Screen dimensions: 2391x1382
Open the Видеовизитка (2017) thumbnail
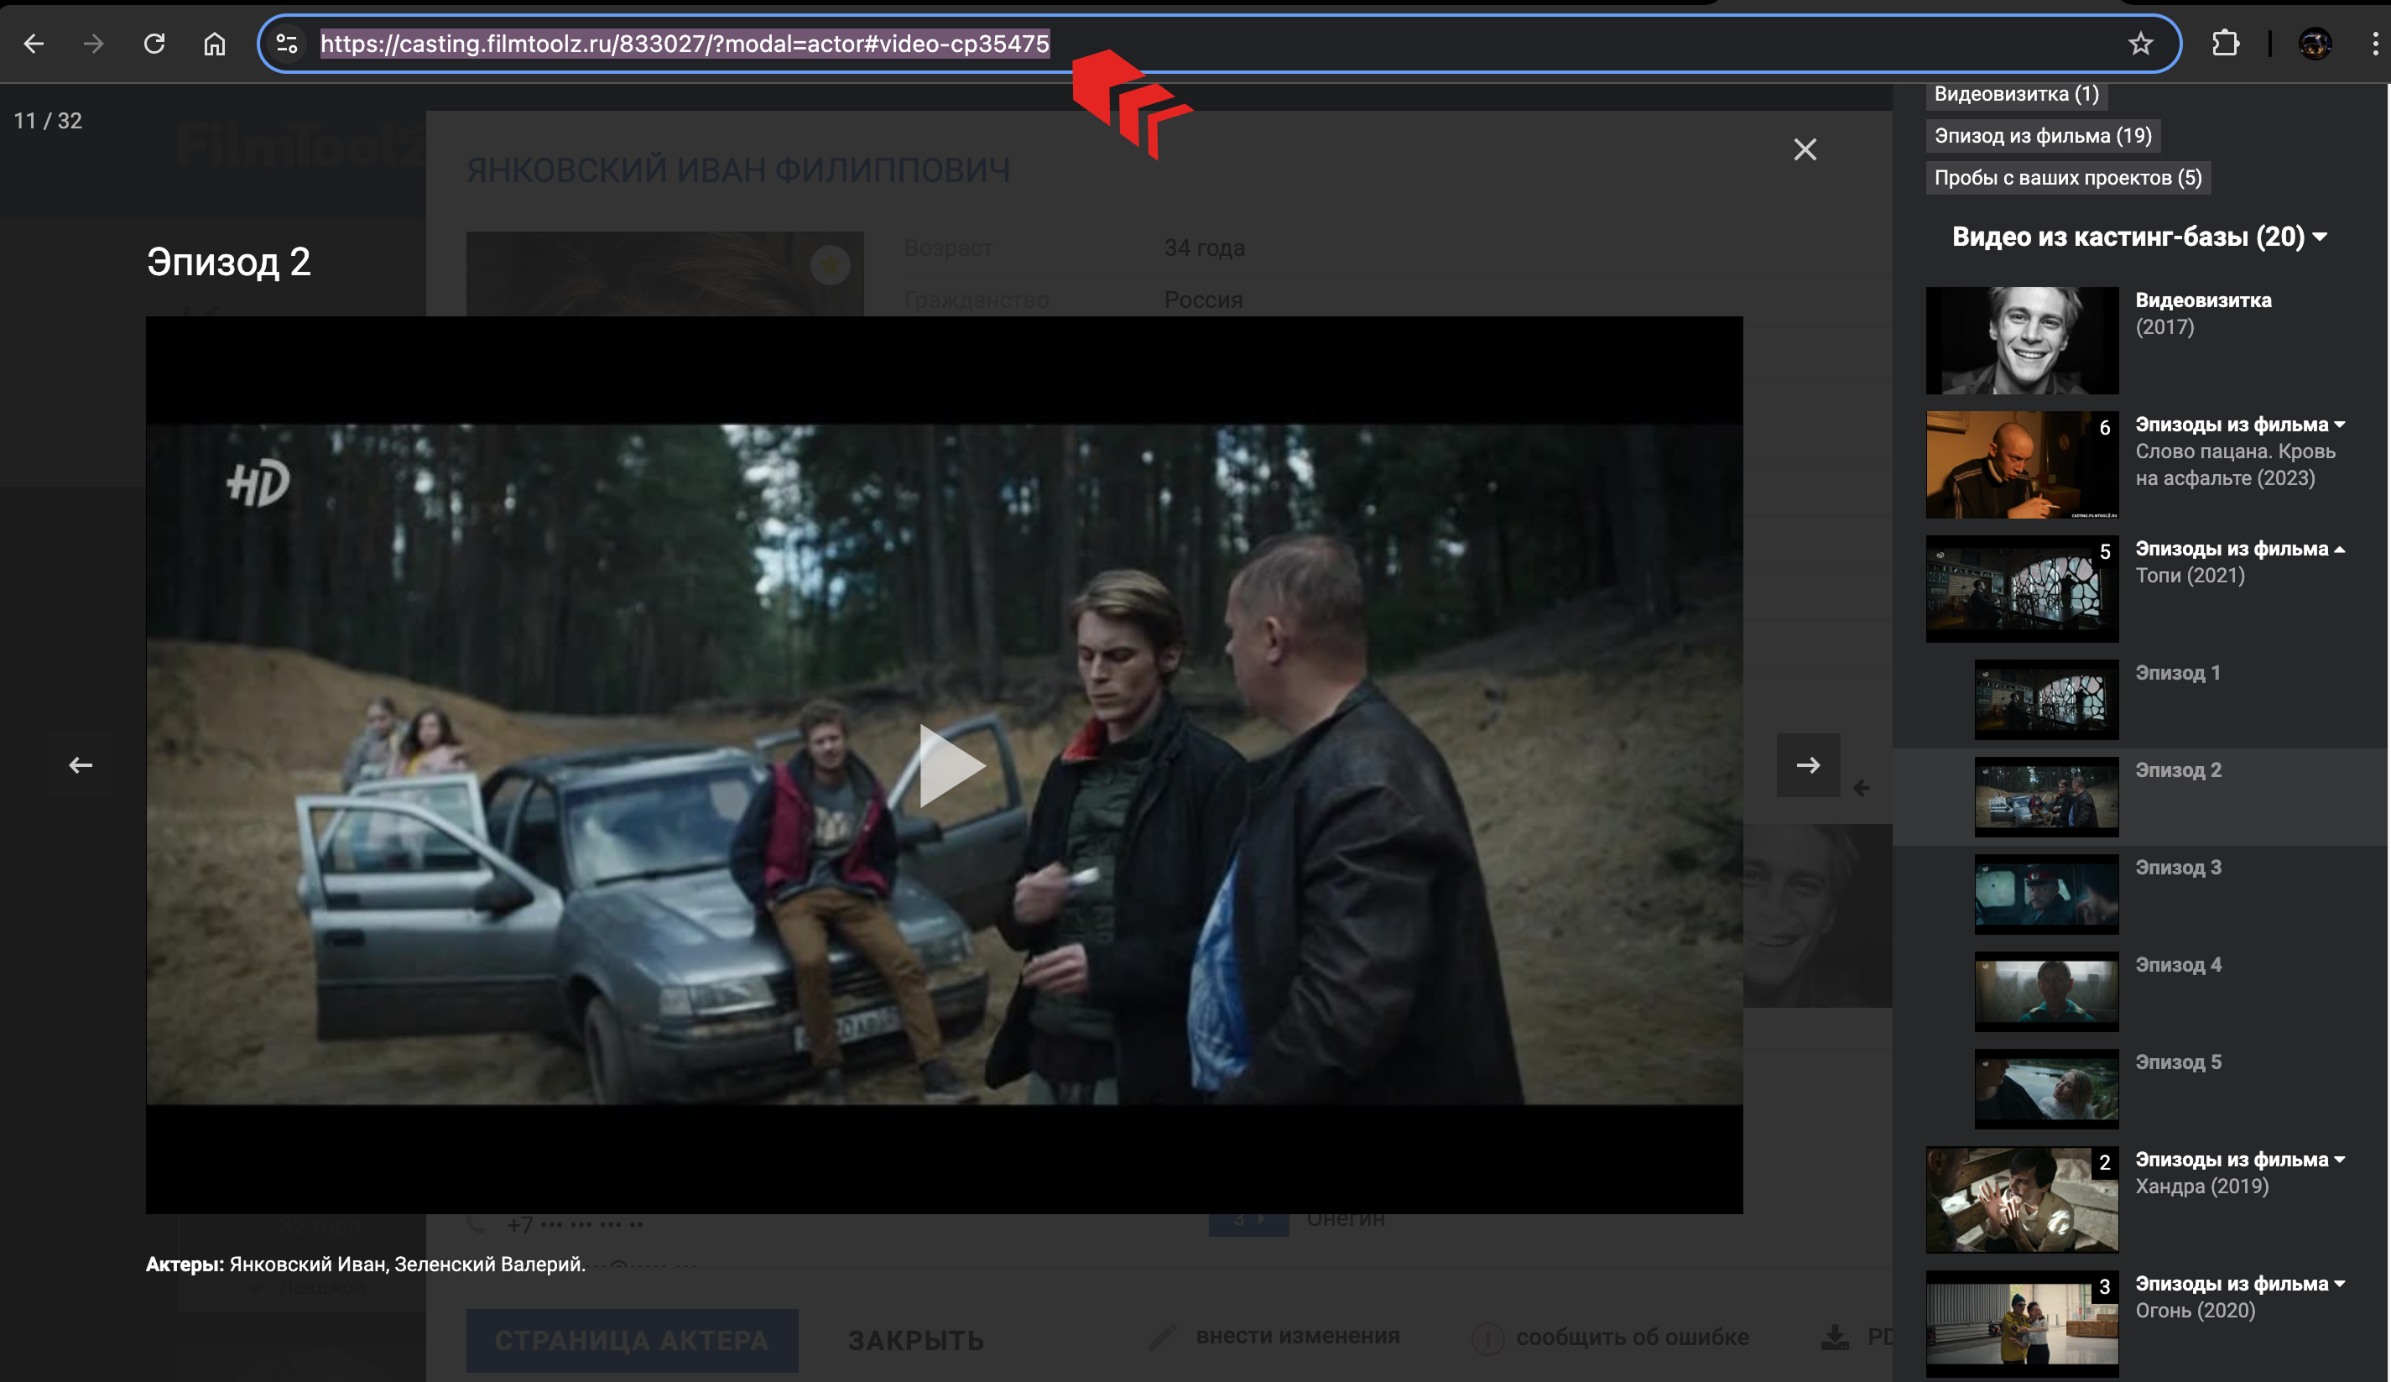click(x=2022, y=341)
